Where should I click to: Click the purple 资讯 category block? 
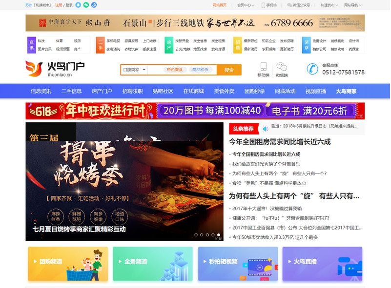tap(32, 45)
